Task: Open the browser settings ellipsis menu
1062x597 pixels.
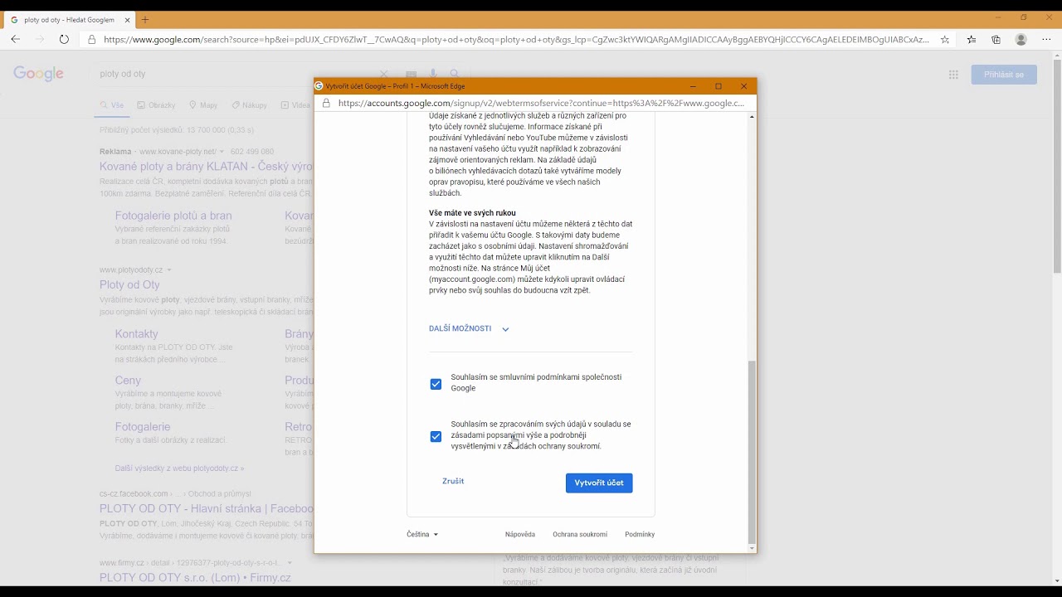Action: click(x=1046, y=39)
